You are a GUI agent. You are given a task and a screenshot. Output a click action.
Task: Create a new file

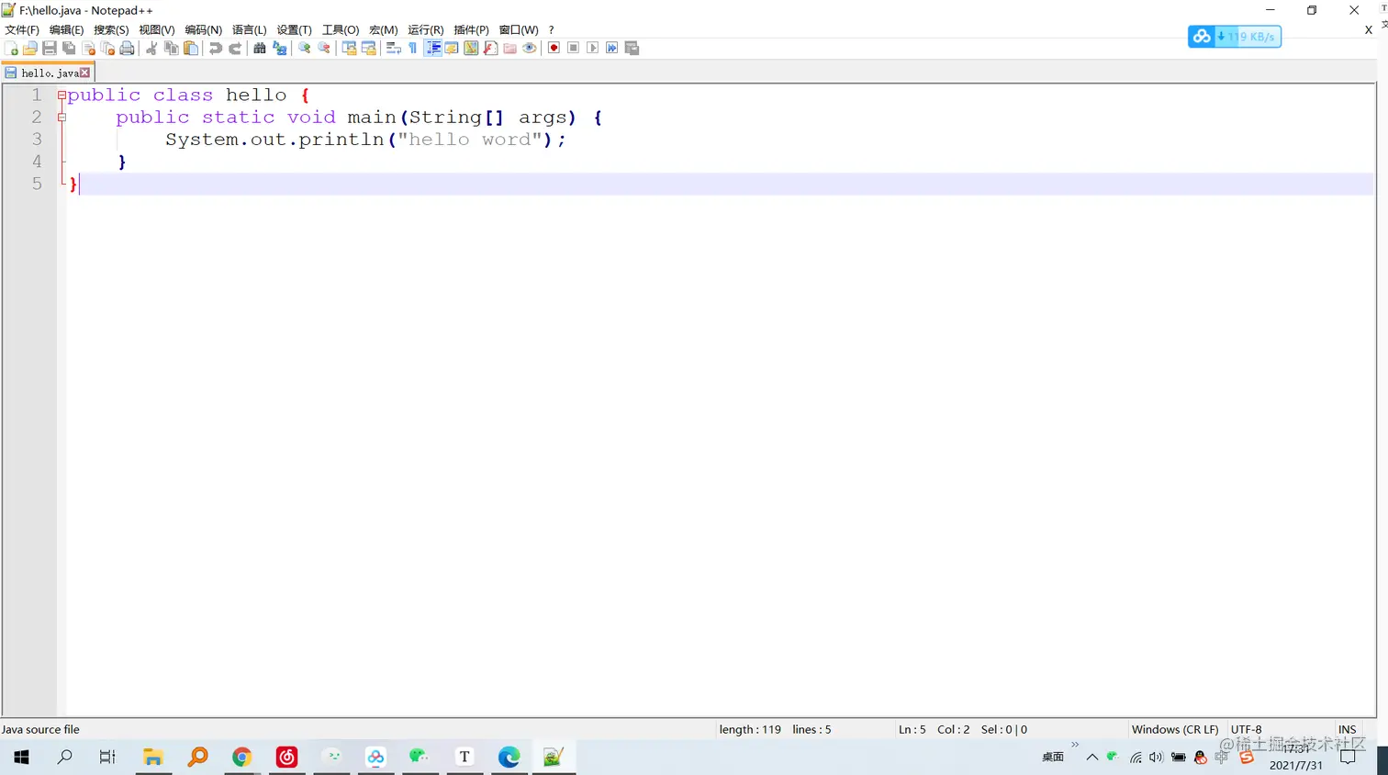[12, 48]
